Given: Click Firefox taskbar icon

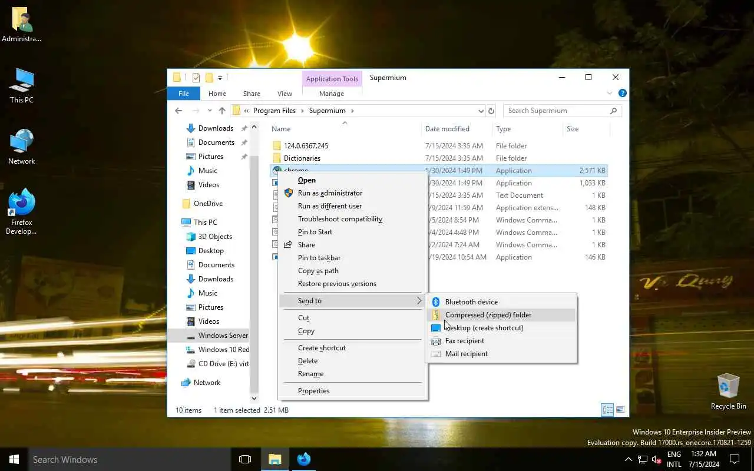Looking at the screenshot, I should (x=304, y=459).
